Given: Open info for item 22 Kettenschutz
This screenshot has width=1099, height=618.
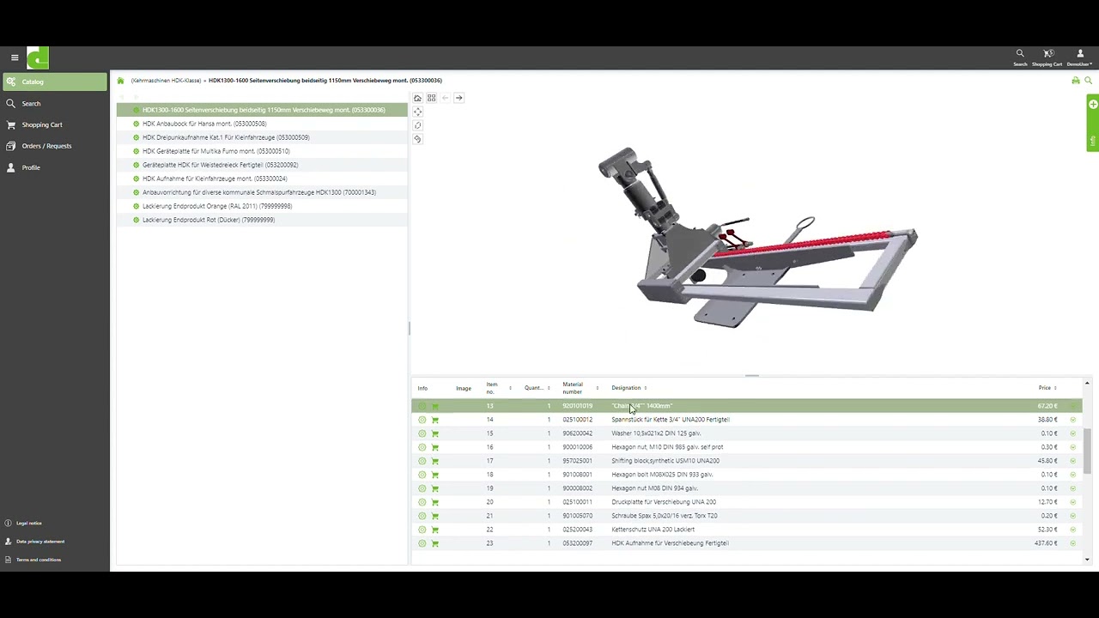Looking at the screenshot, I should click(422, 530).
